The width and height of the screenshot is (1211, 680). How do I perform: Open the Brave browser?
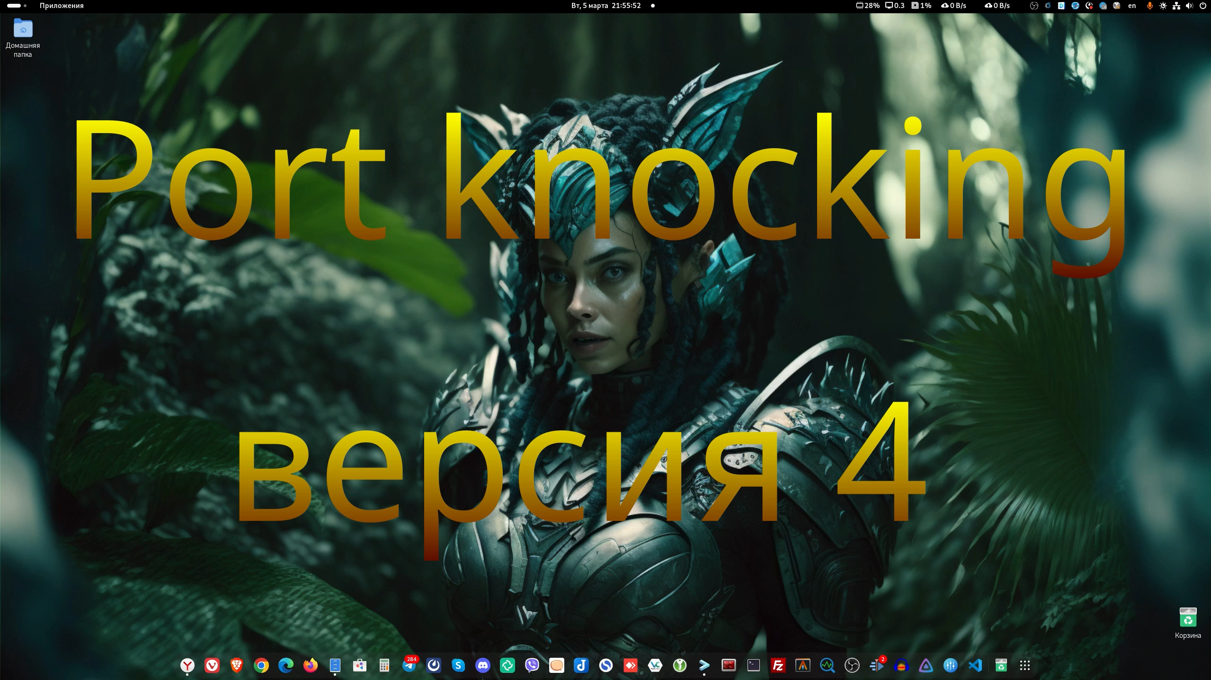point(237,665)
